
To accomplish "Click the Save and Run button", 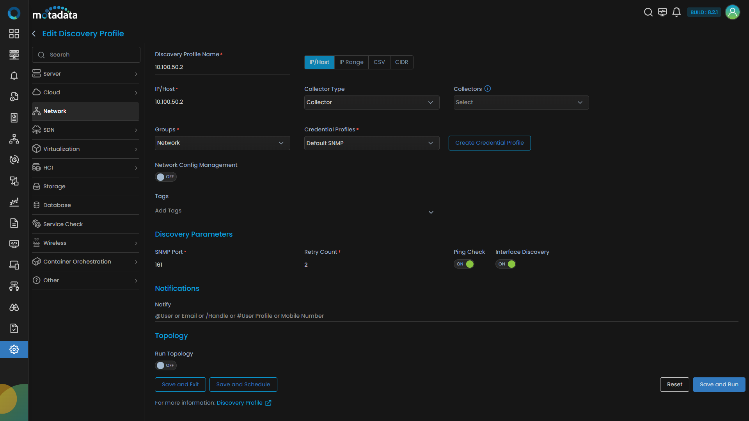I will pyautogui.click(x=719, y=384).
